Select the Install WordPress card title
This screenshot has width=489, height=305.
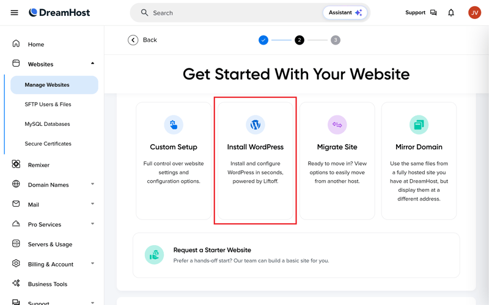pyautogui.click(x=256, y=147)
